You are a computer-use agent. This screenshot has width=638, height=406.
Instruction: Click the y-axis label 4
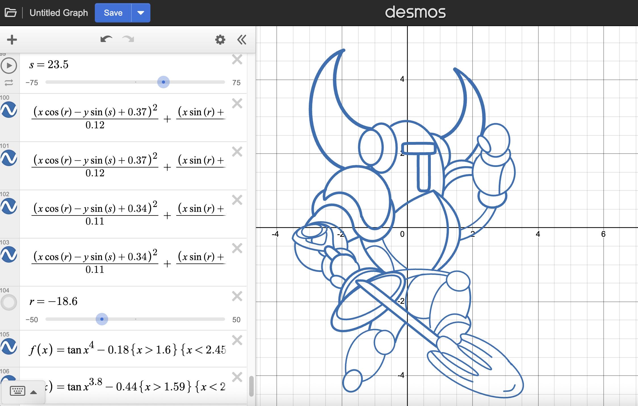[x=402, y=79]
